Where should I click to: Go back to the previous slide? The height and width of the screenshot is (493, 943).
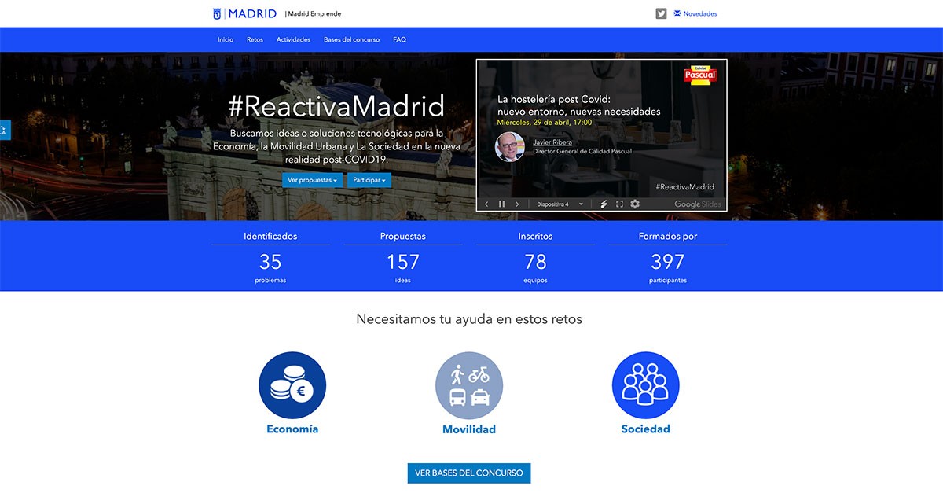486,203
